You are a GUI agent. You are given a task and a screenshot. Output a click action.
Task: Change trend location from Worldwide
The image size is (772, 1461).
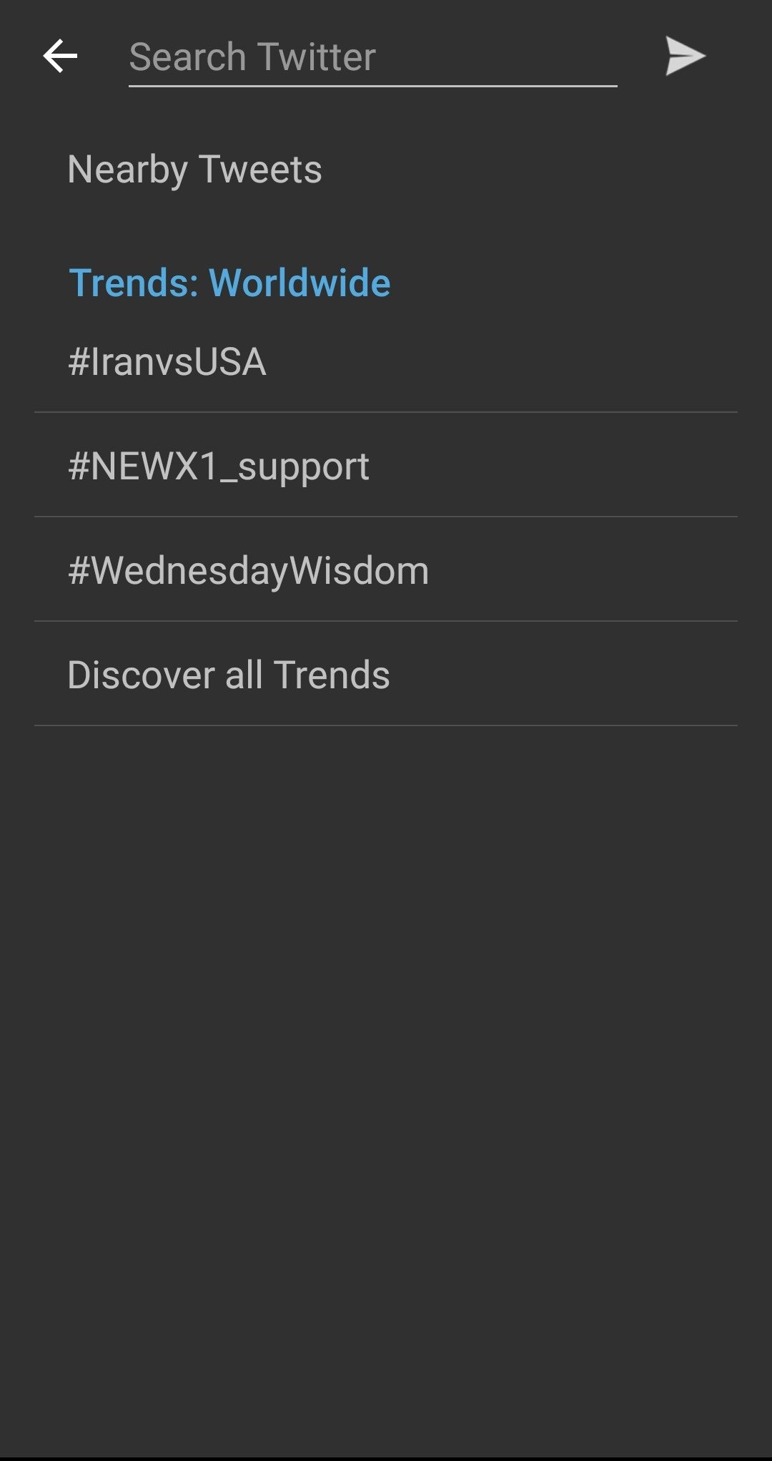pos(229,283)
